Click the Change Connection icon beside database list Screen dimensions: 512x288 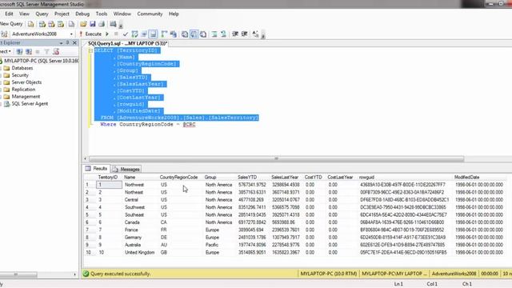click(4, 34)
